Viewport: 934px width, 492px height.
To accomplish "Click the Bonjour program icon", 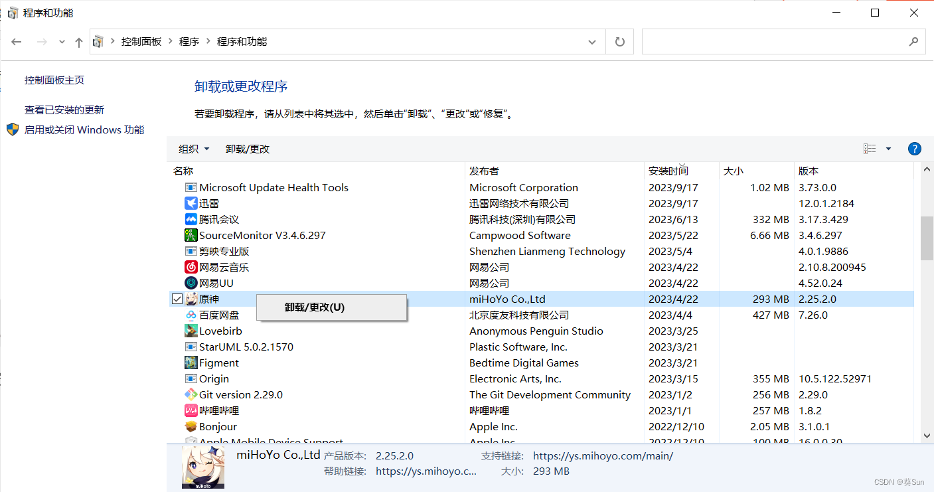I will pyautogui.click(x=191, y=427).
